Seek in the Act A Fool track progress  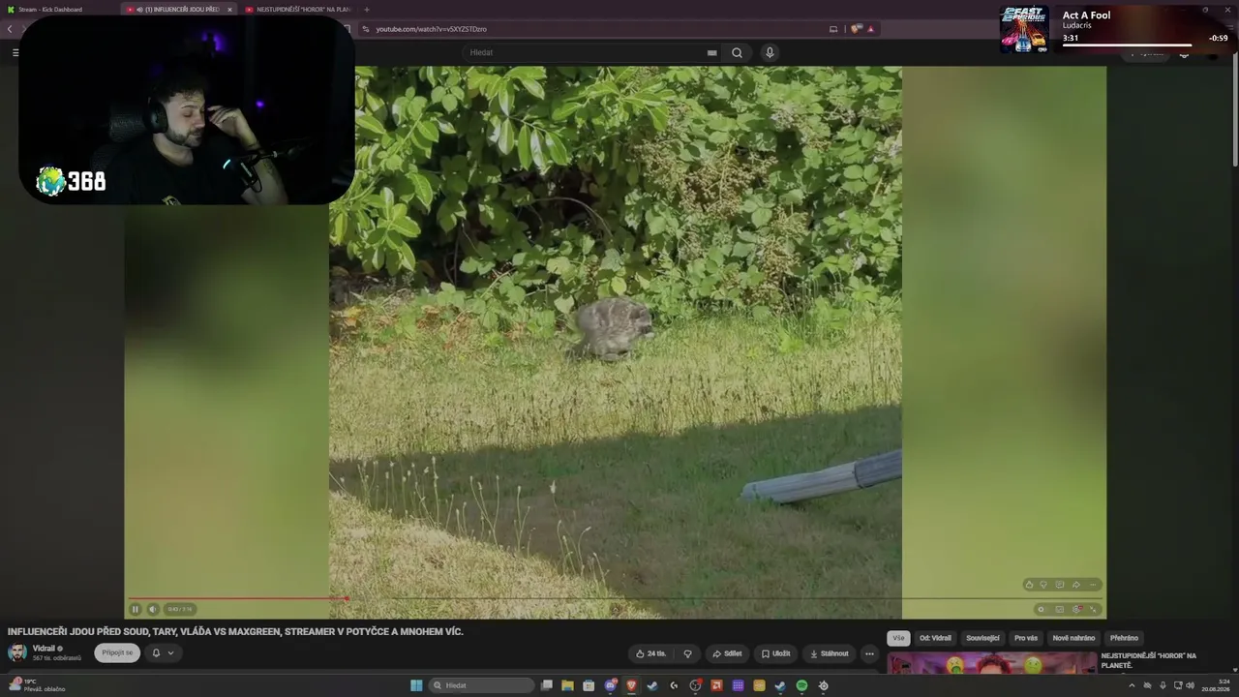pos(1128,45)
